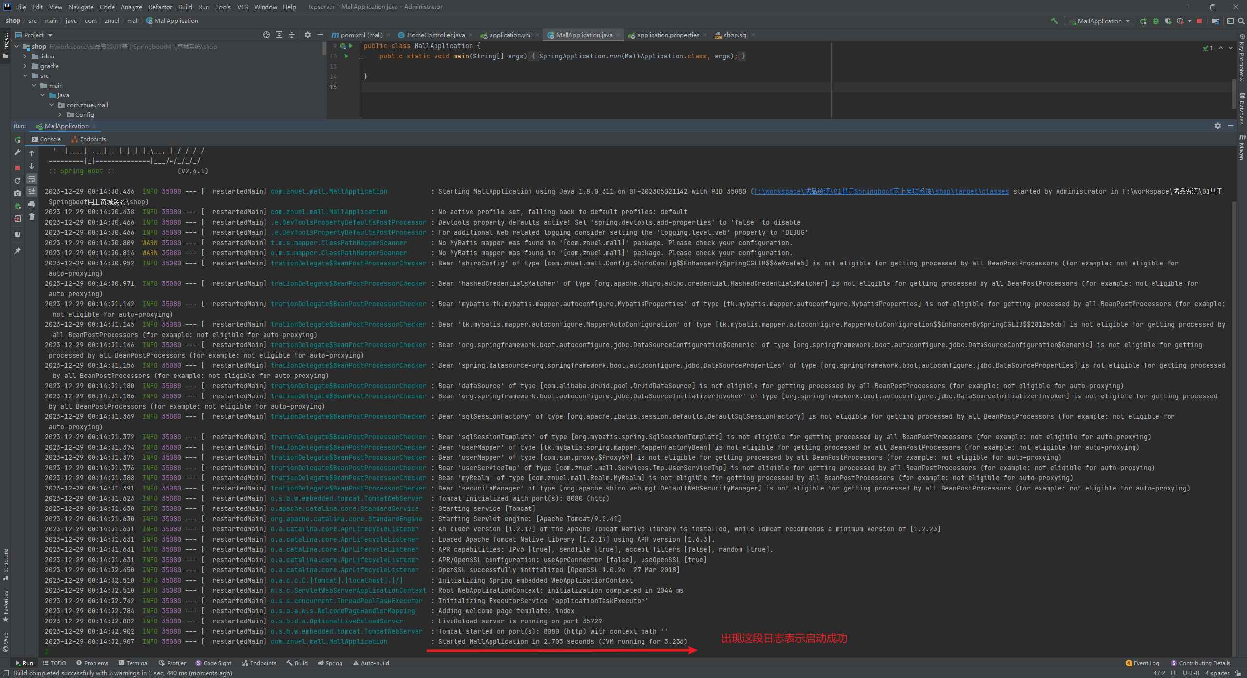Attach debugger using Run panel bug icon
This screenshot has height=678, width=1247.
pyautogui.click(x=18, y=206)
